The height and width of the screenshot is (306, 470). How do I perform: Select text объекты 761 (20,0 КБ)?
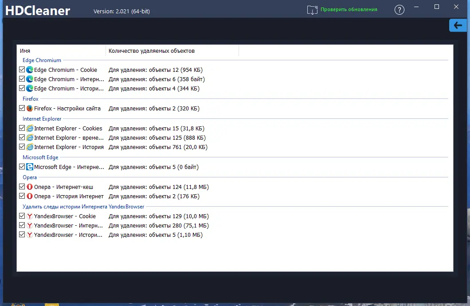coord(178,147)
